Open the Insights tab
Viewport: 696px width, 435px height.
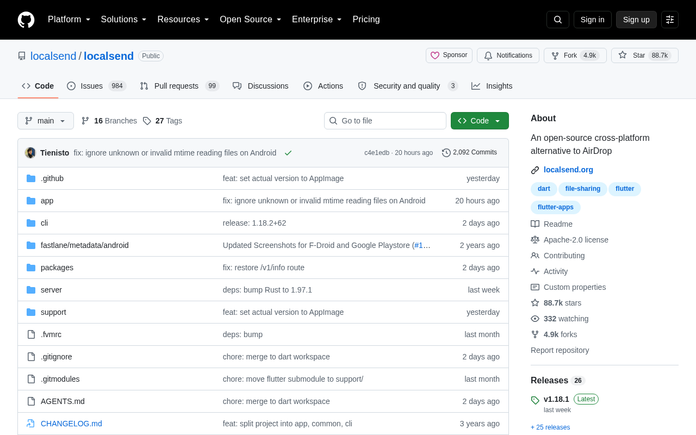(492, 86)
